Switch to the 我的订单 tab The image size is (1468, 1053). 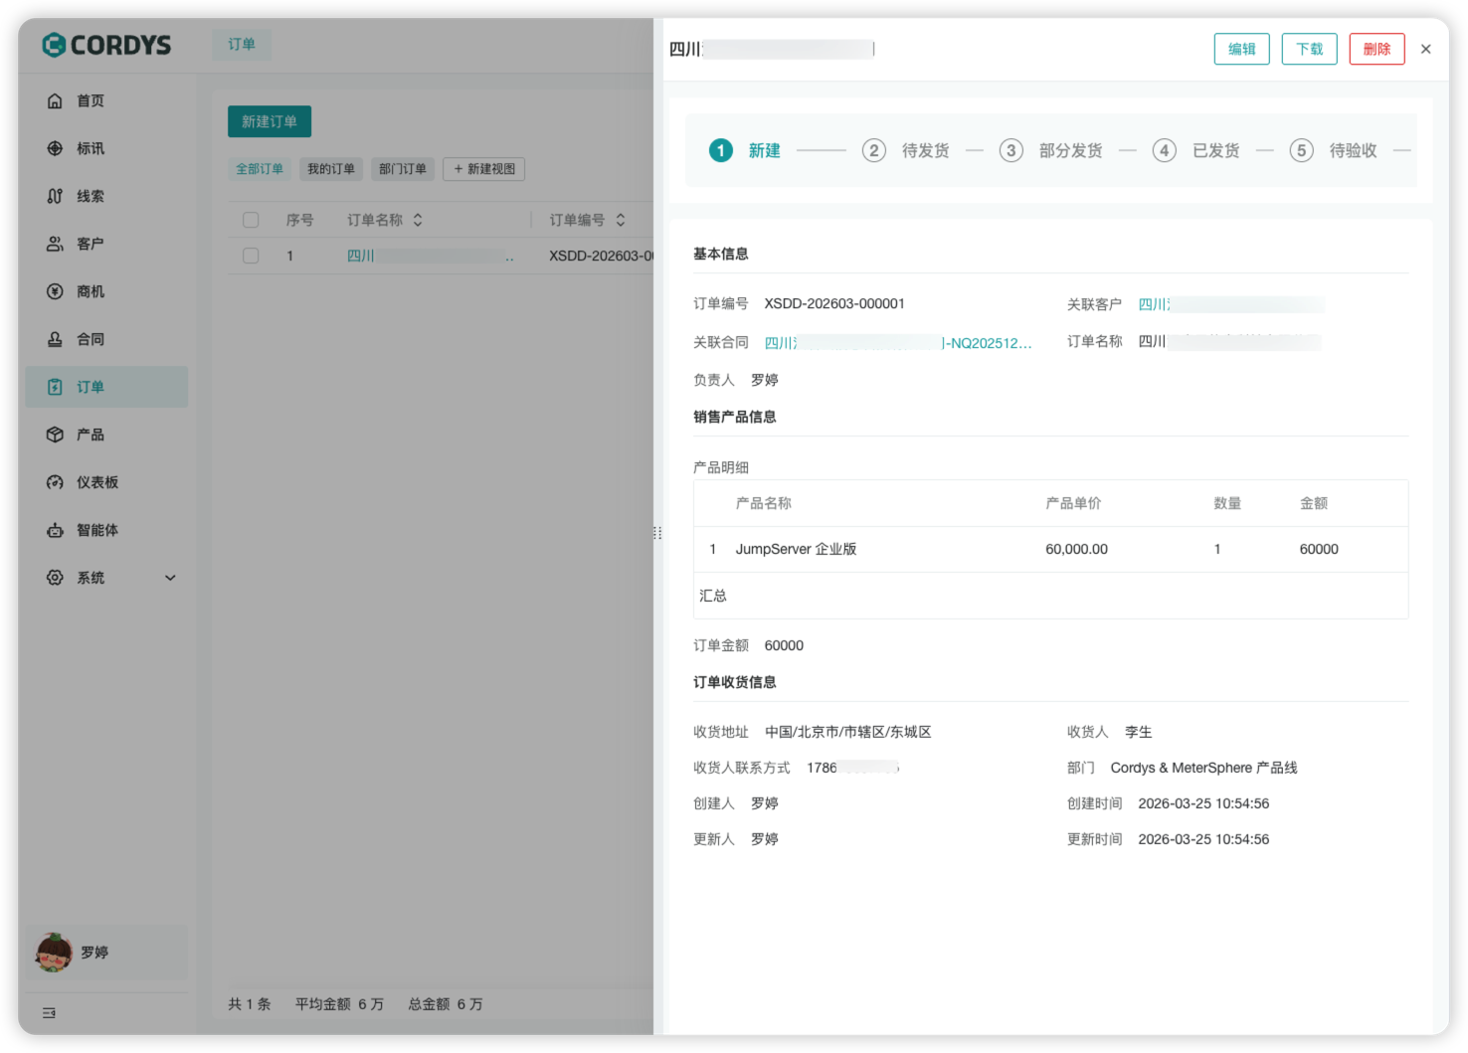331,169
